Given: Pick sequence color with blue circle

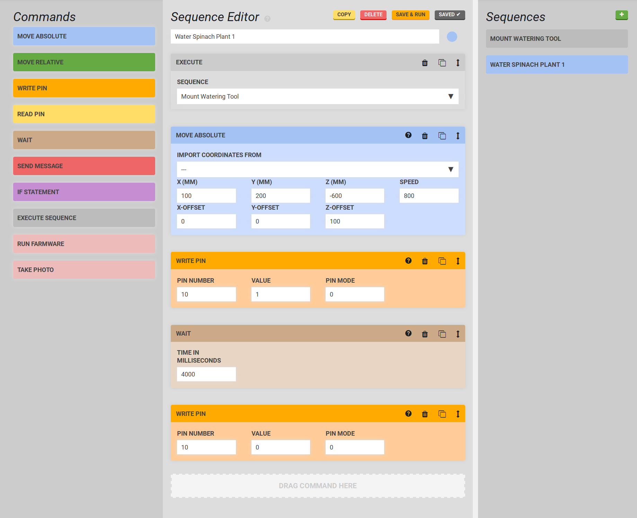Looking at the screenshot, I should click(x=452, y=37).
